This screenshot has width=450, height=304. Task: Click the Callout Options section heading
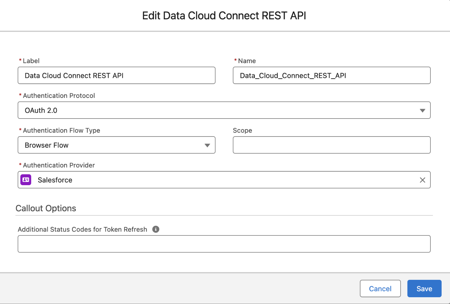[46, 208]
